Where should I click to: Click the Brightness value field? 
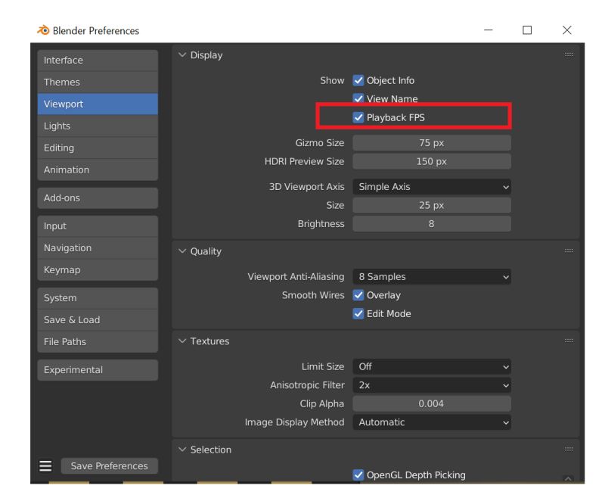pos(432,224)
